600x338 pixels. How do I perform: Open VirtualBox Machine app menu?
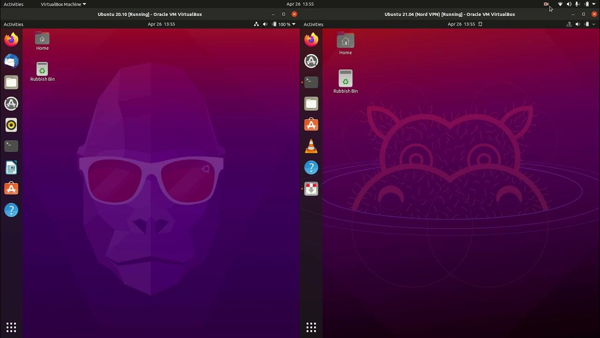coord(63,4)
